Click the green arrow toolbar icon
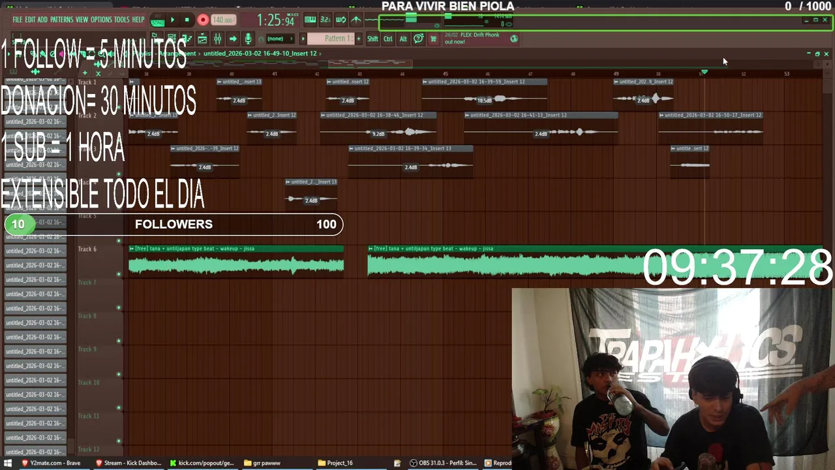835x470 pixels. point(233,39)
